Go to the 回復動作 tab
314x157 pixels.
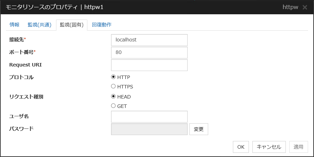tap(102, 25)
